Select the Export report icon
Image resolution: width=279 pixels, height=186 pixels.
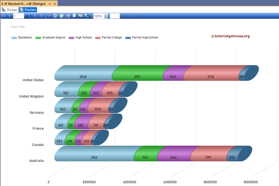(86, 16)
